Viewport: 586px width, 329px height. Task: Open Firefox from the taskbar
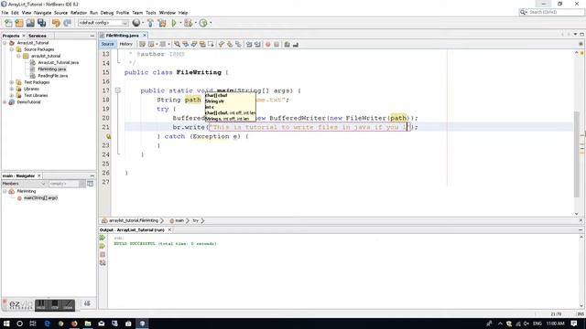coord(74,324)
